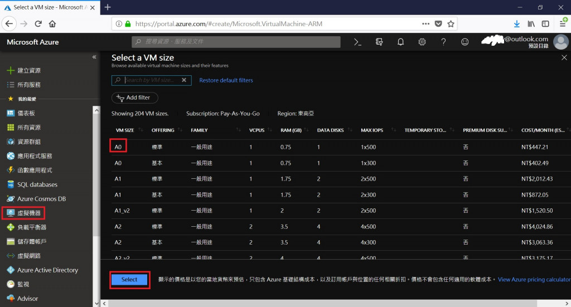Open 儀表板 dashboard in the sidebar
Image resolution: width=571 pixels, height=307 pixels.
pyautogui.click(x=21, y=113)
